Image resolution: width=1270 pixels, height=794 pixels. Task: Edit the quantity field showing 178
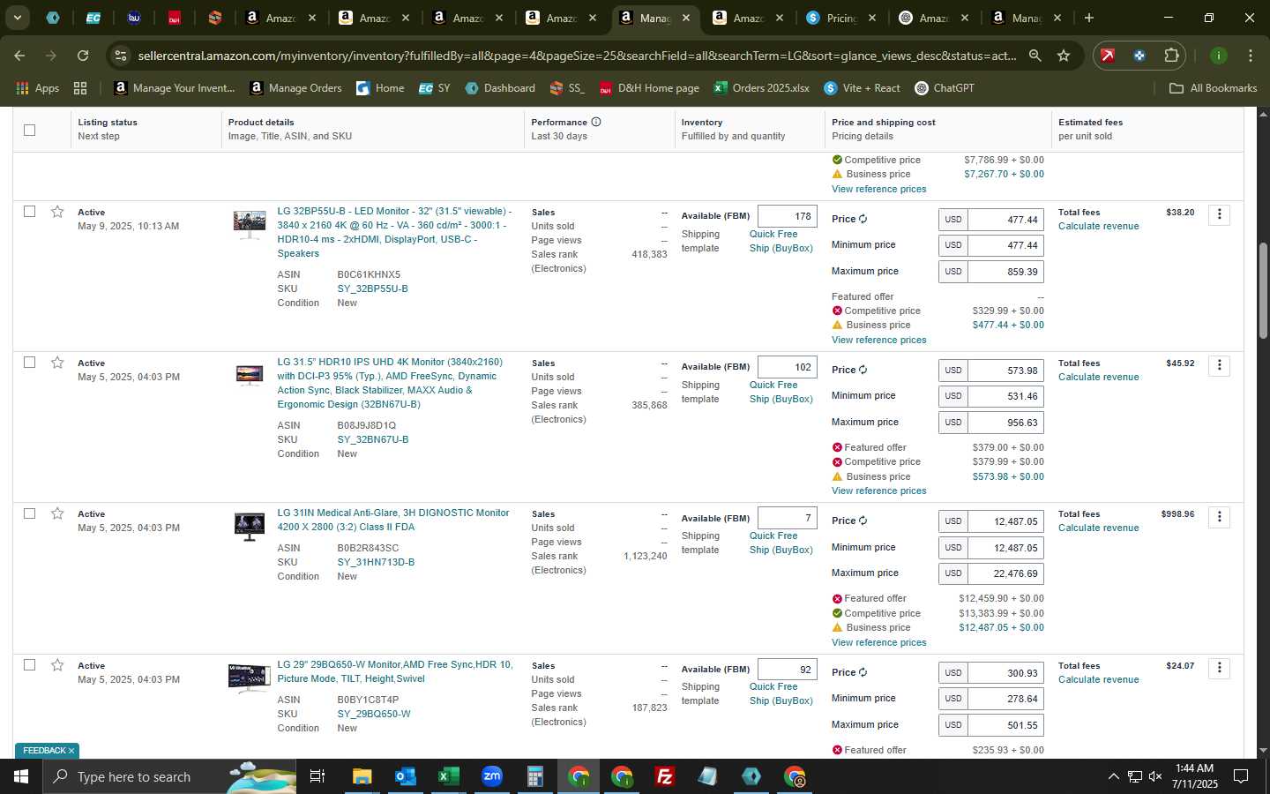click(788, 216)
